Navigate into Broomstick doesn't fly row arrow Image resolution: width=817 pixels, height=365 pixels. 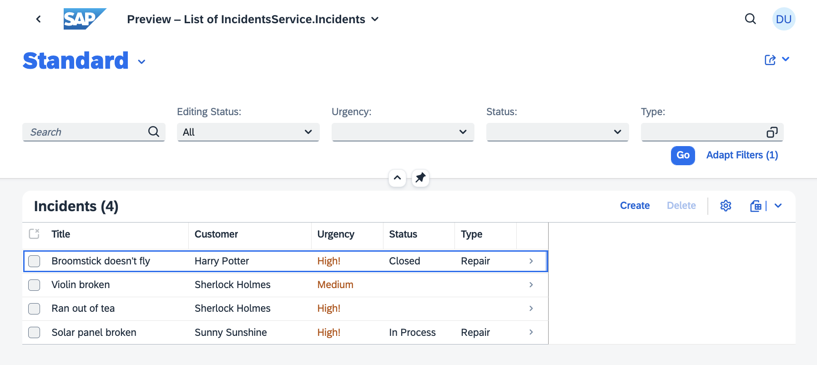coord(531,261)
